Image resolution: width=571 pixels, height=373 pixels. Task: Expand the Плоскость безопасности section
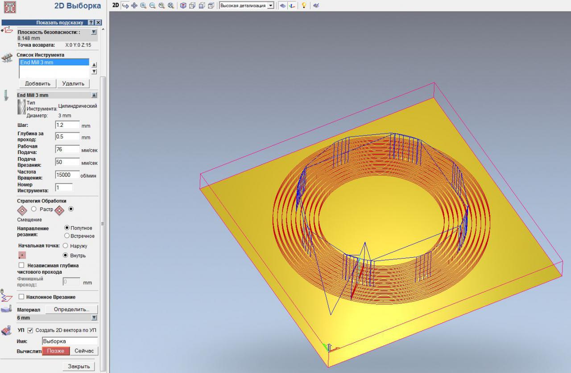(x=94, y=32)
